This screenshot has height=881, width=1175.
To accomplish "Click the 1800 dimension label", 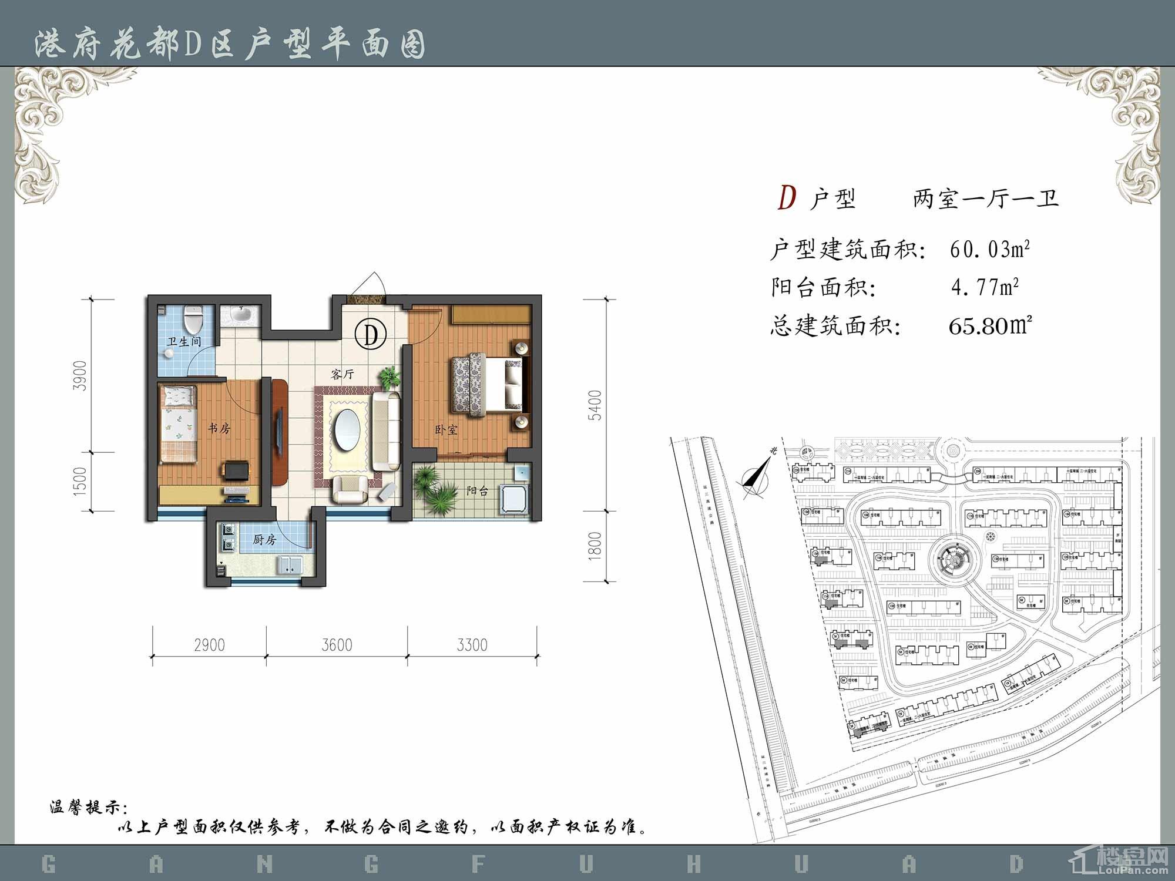I will pos(595,546).
